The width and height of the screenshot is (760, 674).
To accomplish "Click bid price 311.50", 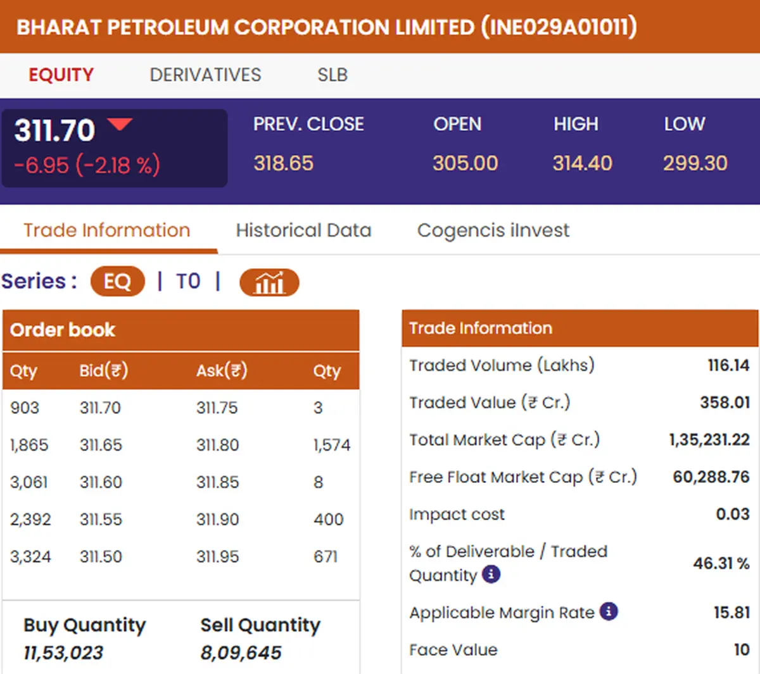I will (x=101, y=557).
